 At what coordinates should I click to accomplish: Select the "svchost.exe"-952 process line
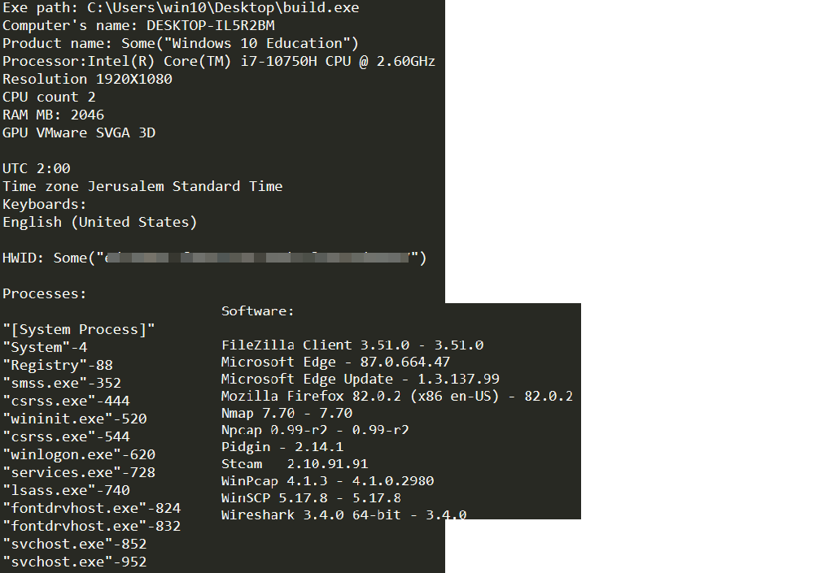[x=74, y=562]
